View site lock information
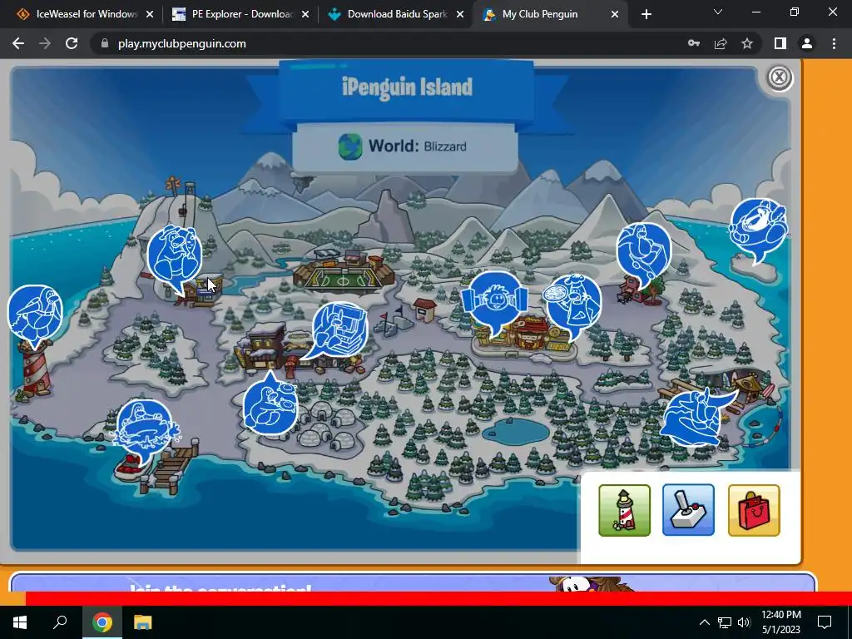 105,43
